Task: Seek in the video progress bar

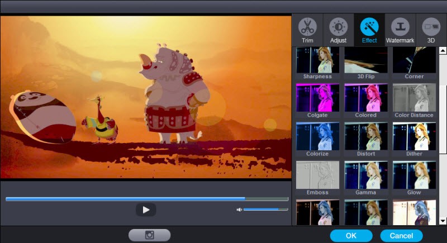Action: (x=147, y=199)
